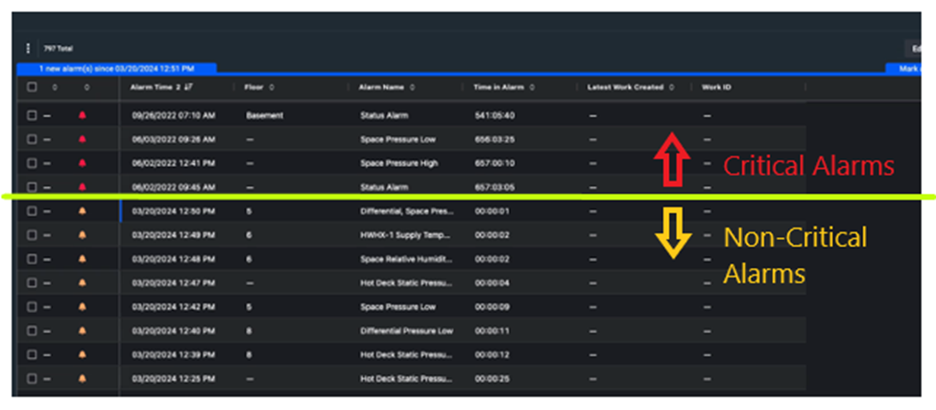Select the '00:00:11' time in alarm value
Image resolution: width=936 pixels, height=410 pixels.
492,330
